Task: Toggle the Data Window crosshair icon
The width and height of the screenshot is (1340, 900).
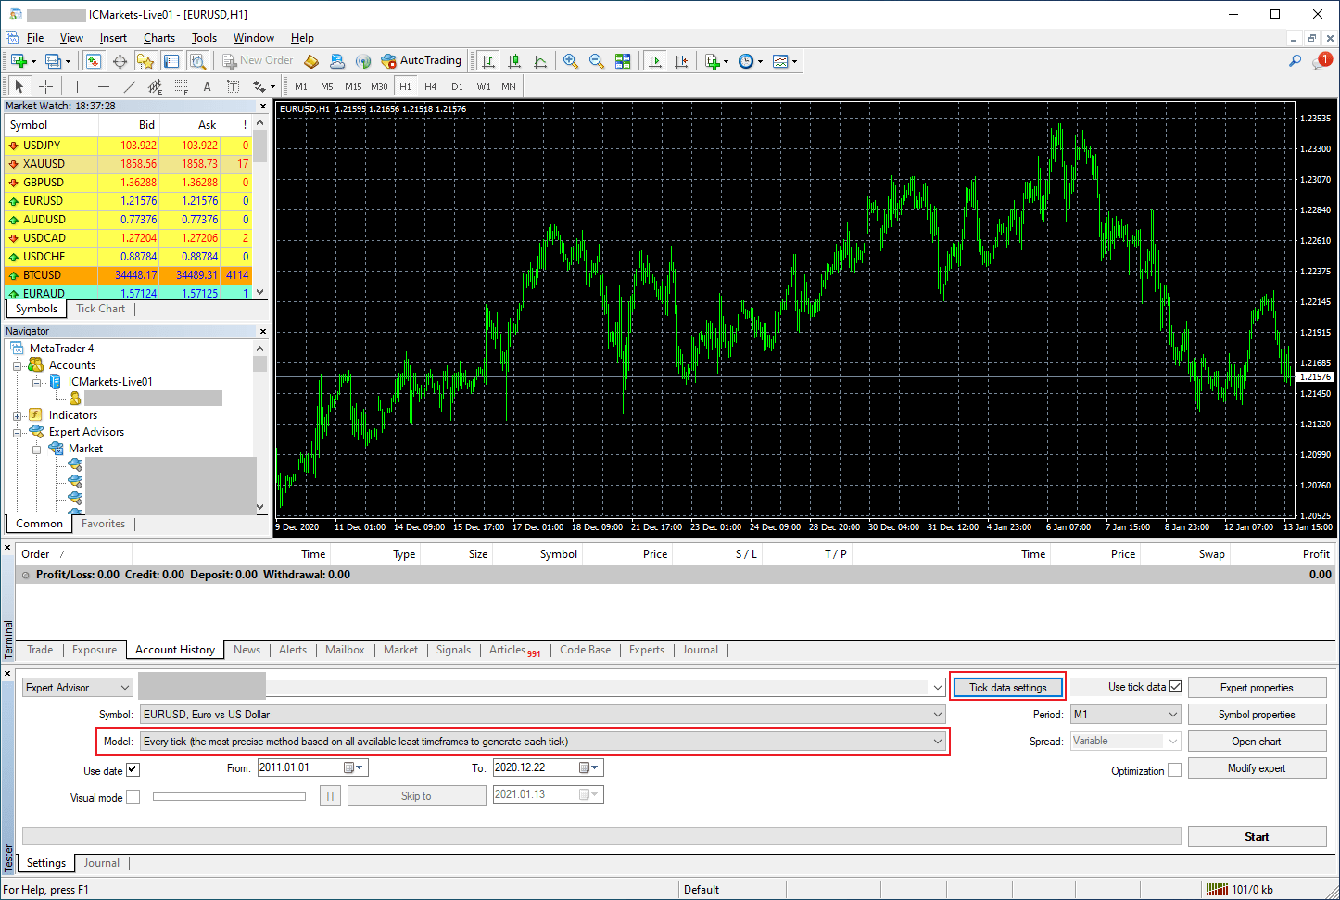Action: coord(120,61)
